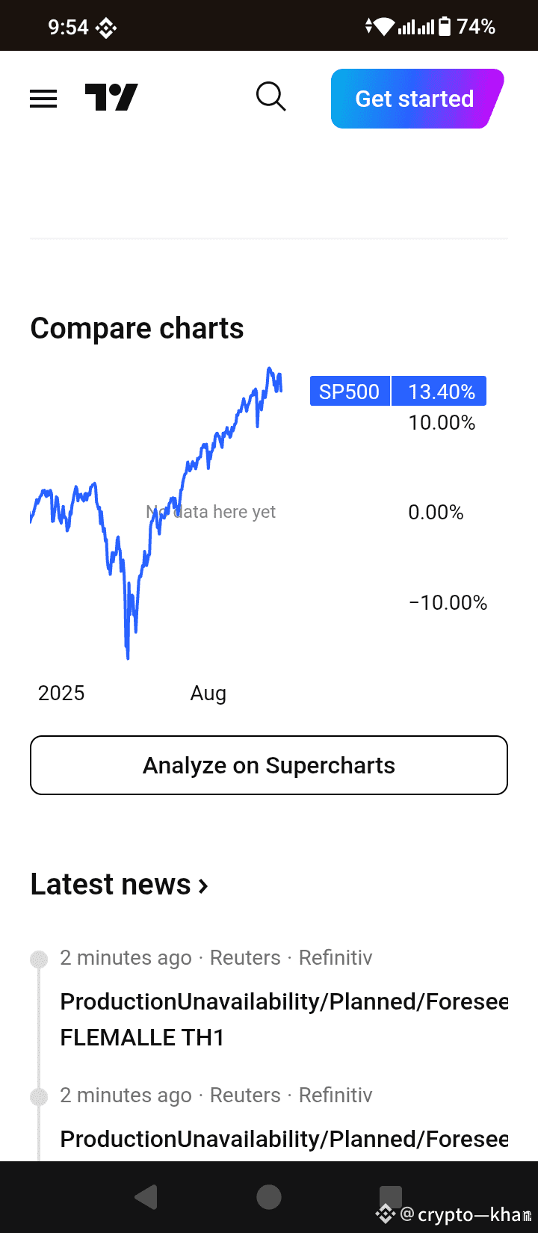This screenshot has height=1233, width=538.
Task: Open the search magnifier icon
Action: 270,97
